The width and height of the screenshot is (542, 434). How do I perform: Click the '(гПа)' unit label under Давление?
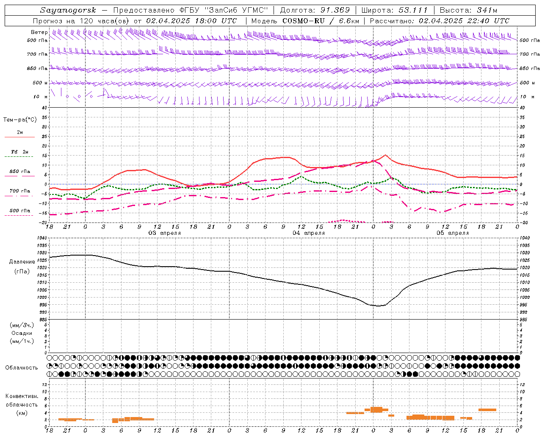22,272
